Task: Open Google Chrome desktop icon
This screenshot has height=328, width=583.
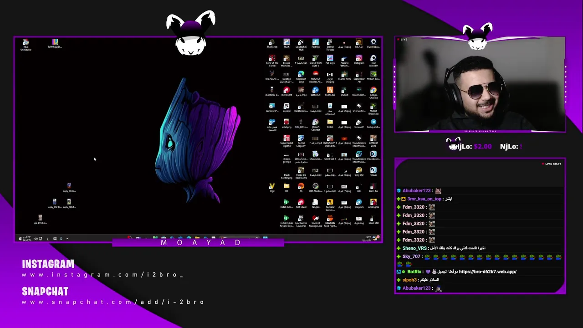Action: tap(373, 93)
